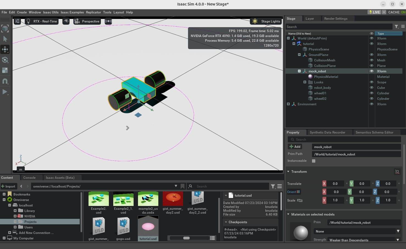Click the Add property button
Viewport: 406px width, 249px height.
pos(295,147)
